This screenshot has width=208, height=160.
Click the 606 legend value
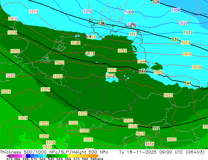click(x=100, y=159)
